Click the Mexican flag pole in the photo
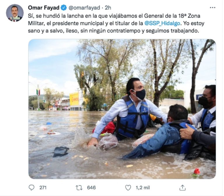 pos(38,98)
